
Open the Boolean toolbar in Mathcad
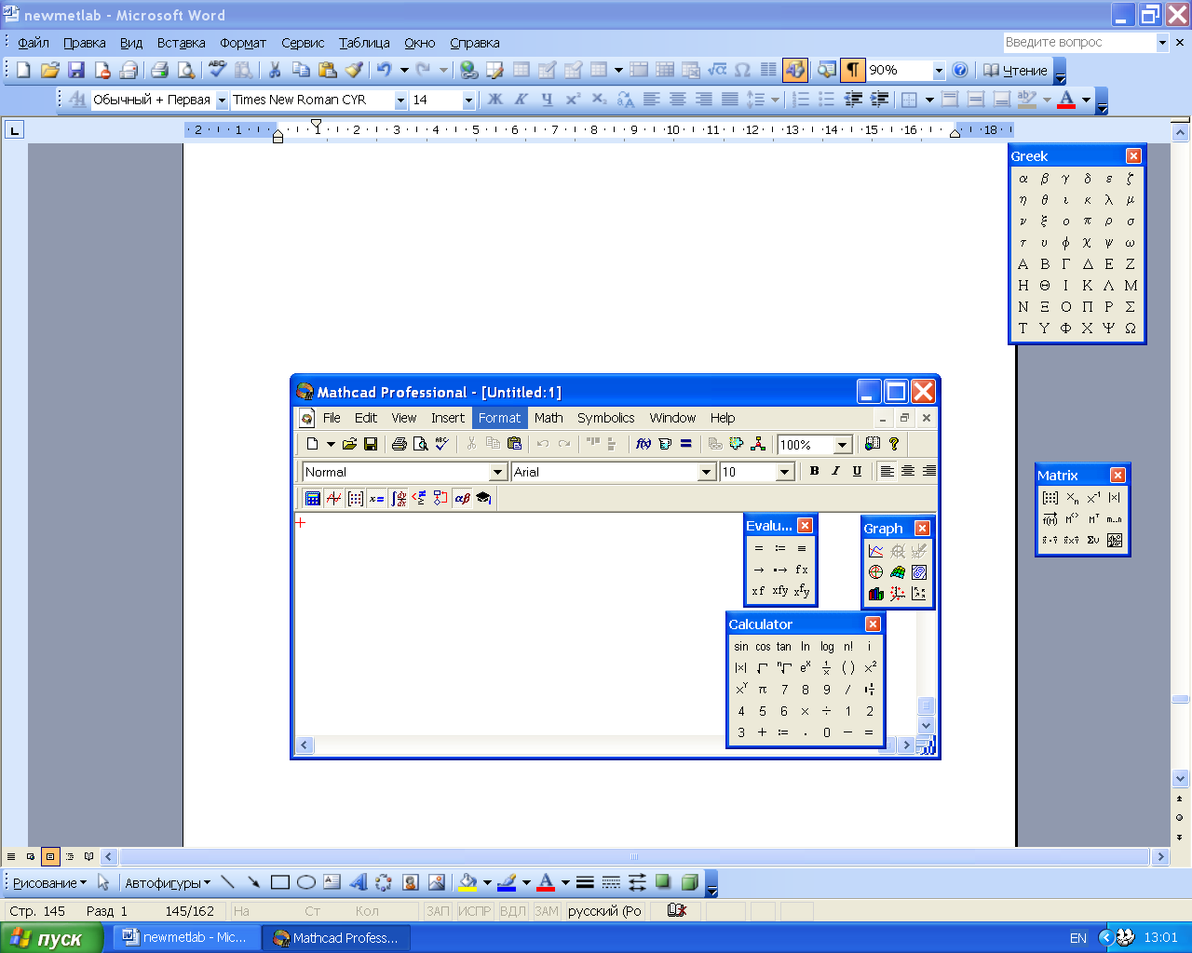pos(419,498)
